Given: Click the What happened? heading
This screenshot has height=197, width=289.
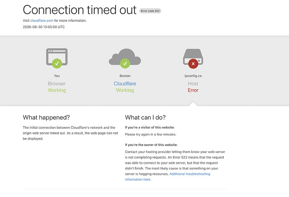Looking at the screenshot, I should coord(46,118).
